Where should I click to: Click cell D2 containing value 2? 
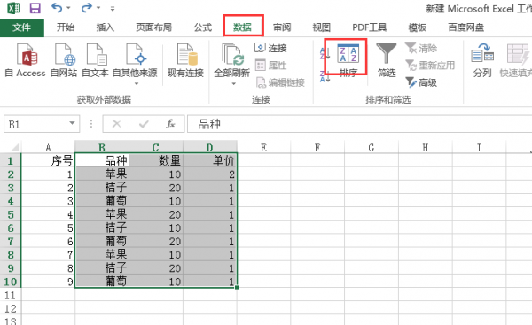[209, 174]
